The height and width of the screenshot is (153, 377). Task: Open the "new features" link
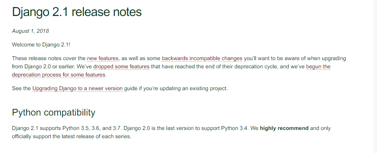[103, 59]
